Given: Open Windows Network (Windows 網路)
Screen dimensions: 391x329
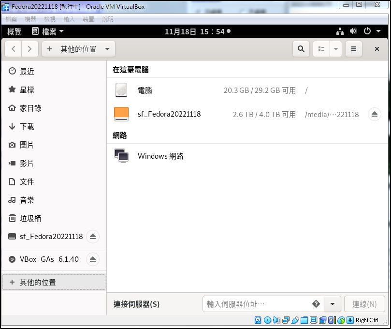Looking at the screenshot, I should (x=247, y=156).
